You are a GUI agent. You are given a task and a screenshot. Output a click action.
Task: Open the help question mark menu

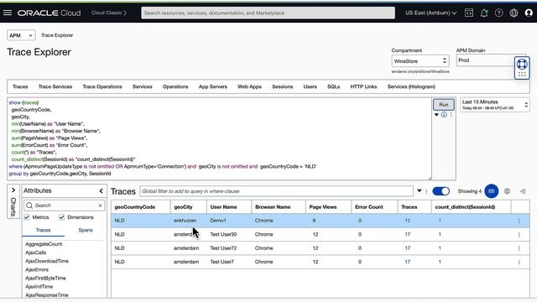[499, 13]
